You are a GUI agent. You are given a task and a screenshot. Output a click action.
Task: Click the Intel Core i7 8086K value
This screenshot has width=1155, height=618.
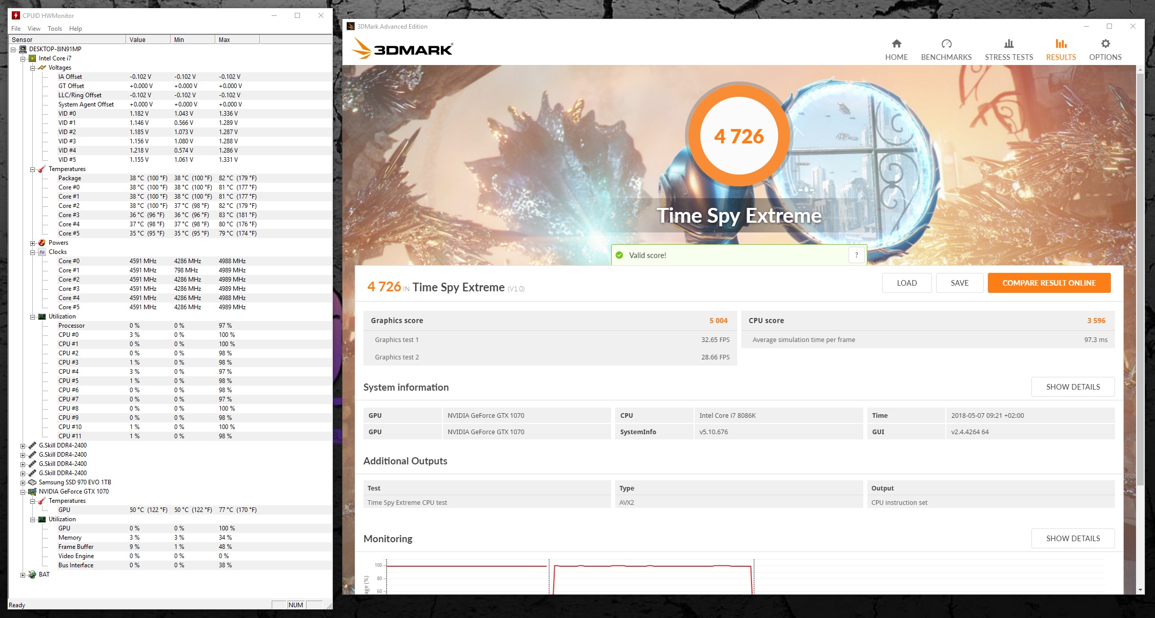[727, 415]
